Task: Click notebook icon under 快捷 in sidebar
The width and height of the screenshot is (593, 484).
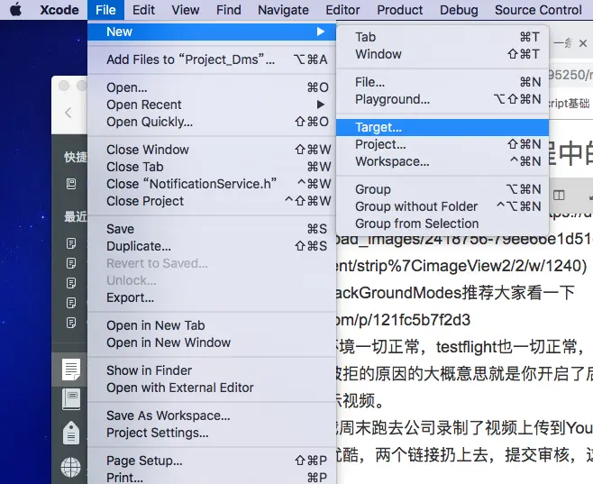Action: pyautogui.click(x=71, y=184)
